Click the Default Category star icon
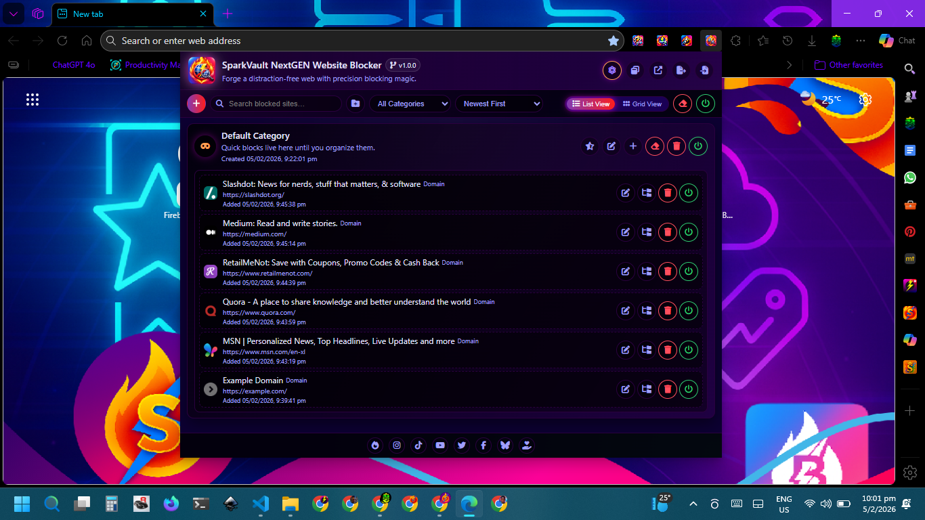The width and height of the screenshot is (925, 520). click(x=590, y=146)
